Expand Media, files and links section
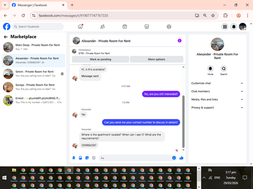This screenshot has width=253, height=189. (217, 99)
